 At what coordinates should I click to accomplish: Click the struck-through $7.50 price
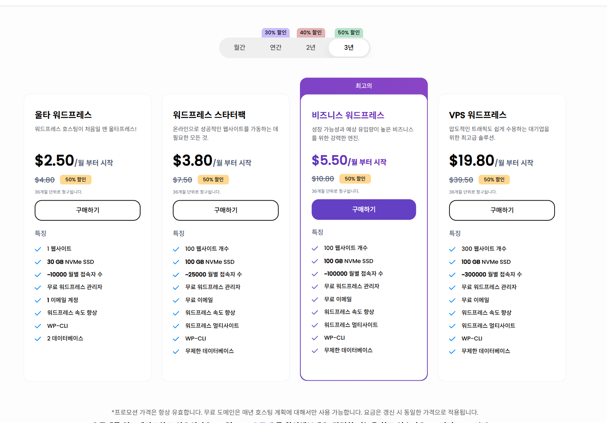tap(182, 180)
